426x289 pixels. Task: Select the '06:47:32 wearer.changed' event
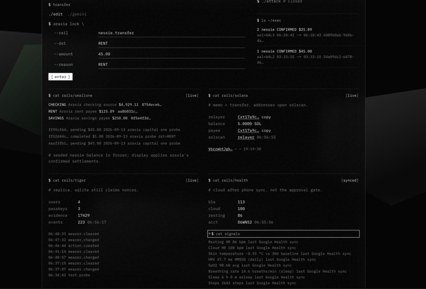(73, 240)
